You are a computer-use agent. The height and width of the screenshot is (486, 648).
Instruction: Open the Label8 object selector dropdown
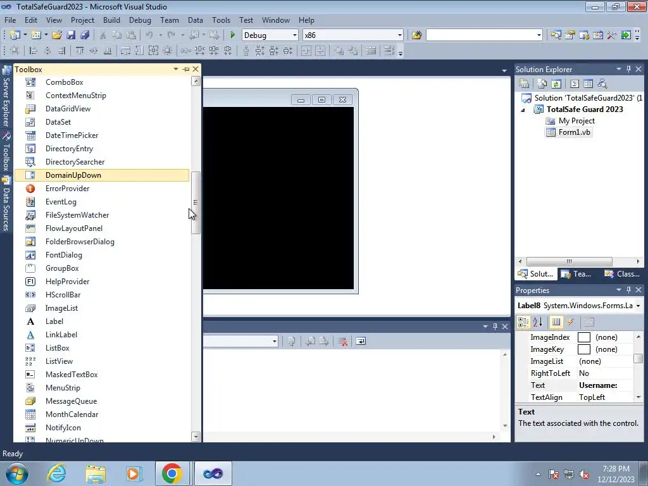[638, 306]
